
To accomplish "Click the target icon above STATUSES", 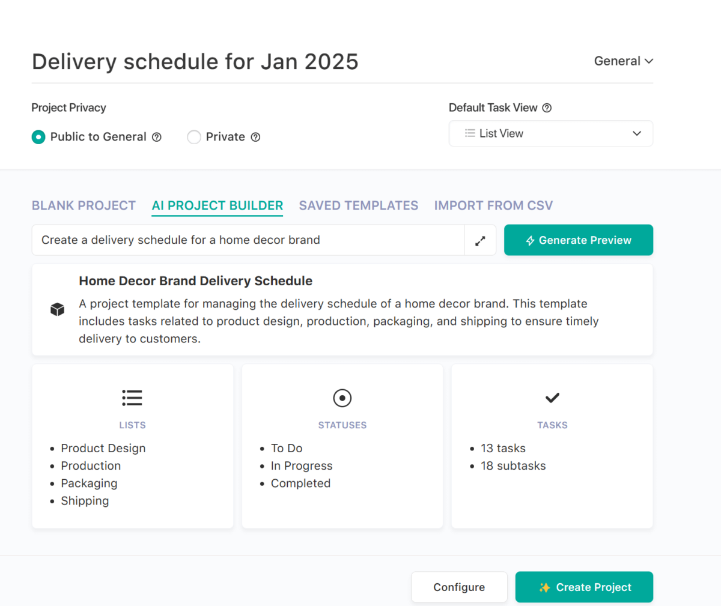I will coord(342,398).
